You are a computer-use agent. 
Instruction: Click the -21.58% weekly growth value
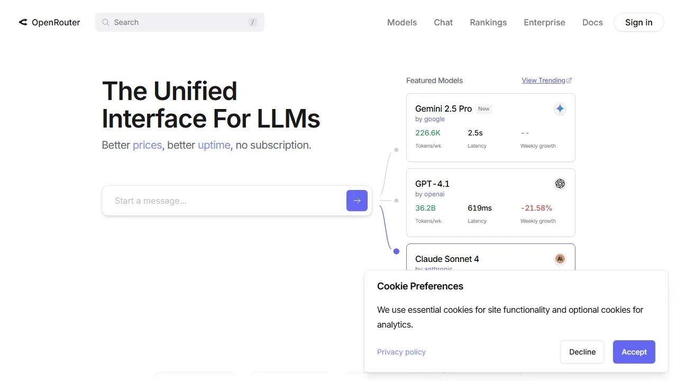click(x=536, y=208)
